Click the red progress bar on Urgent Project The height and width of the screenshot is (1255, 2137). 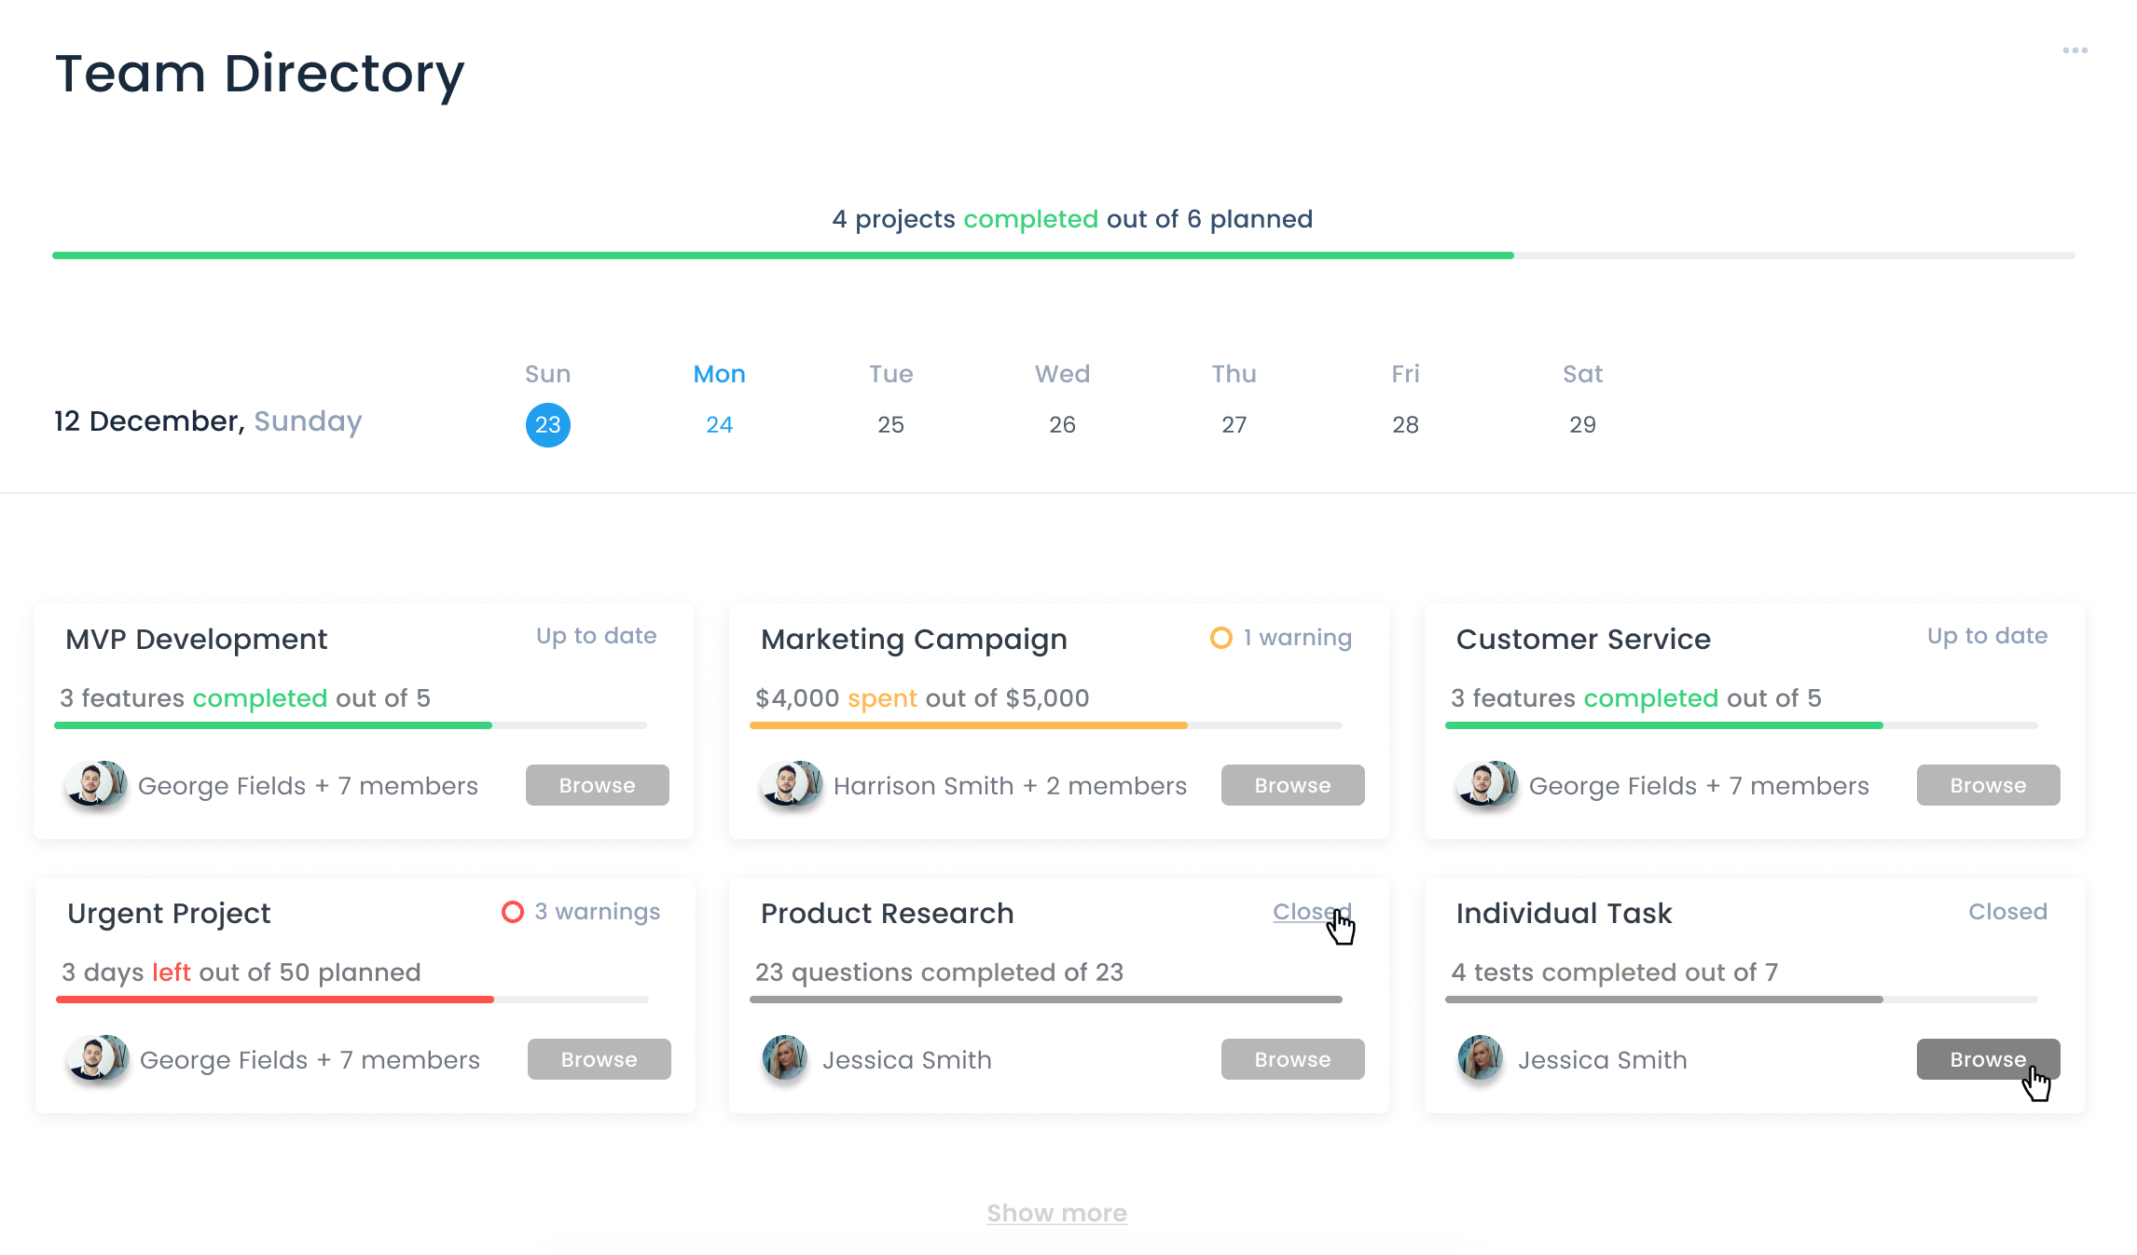[275, 1000]
